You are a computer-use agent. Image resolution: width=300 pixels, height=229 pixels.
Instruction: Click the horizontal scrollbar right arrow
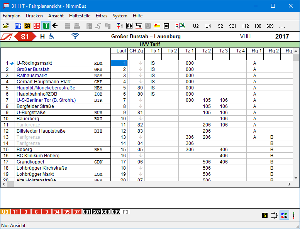[x=290, y=184]
